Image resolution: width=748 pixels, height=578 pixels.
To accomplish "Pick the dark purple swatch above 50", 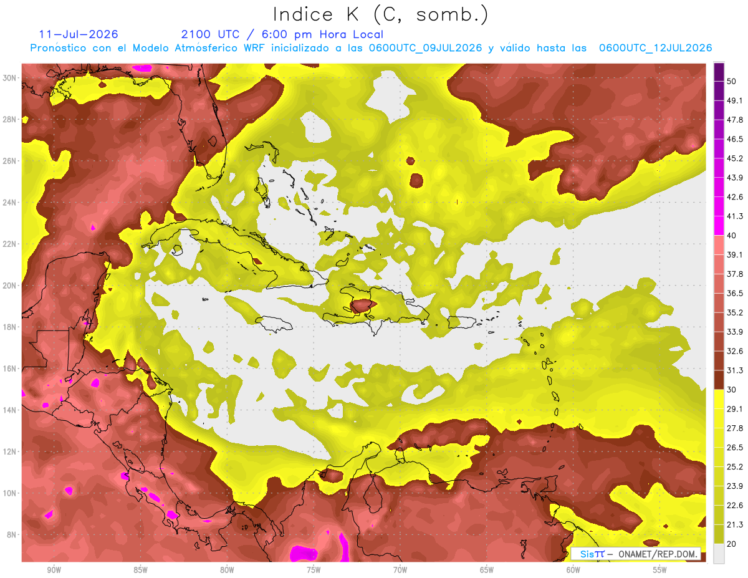I will point(719,72).
